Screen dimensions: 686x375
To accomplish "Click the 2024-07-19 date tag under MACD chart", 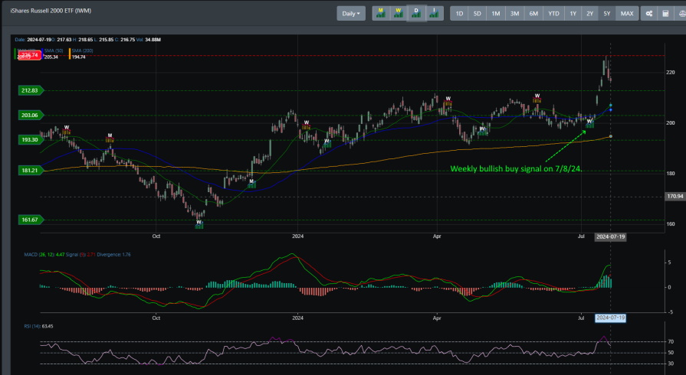I will tap(610, 318).
